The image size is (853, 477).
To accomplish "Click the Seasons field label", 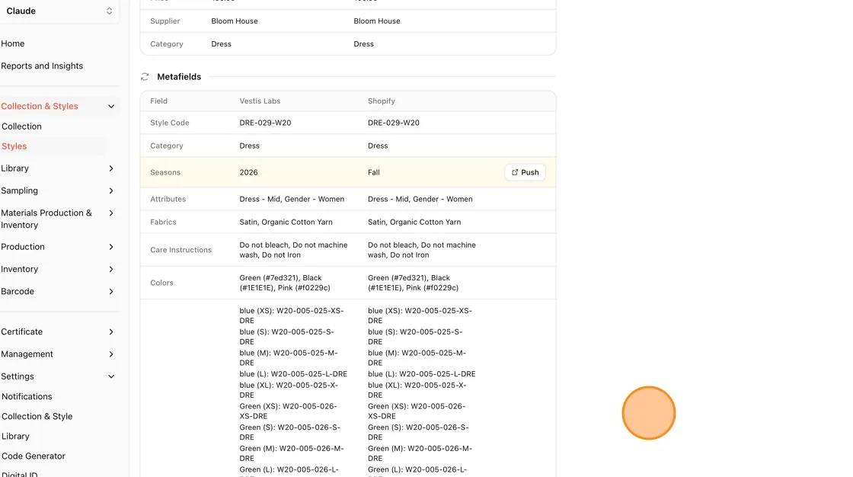I will pos(165,173).
